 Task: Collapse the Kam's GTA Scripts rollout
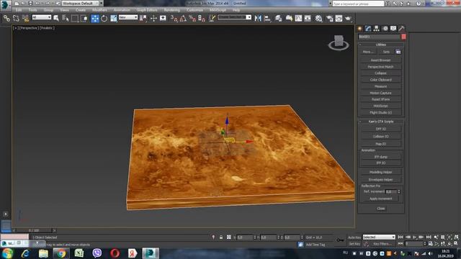(381, 122)
